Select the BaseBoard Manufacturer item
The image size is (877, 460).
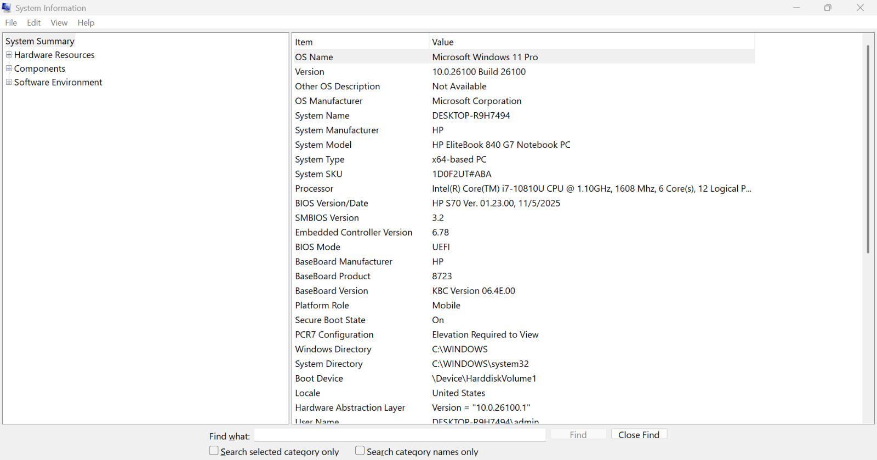coord(344,262)
